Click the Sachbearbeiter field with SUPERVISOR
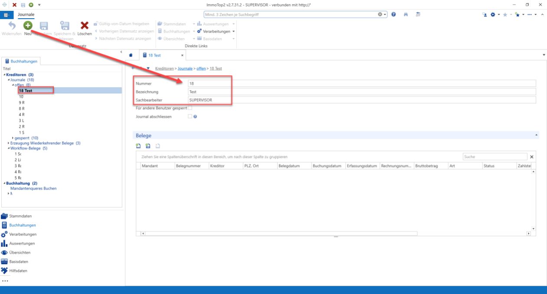The width and height of the screenshot is (547, 294). [x=362, y=100]
